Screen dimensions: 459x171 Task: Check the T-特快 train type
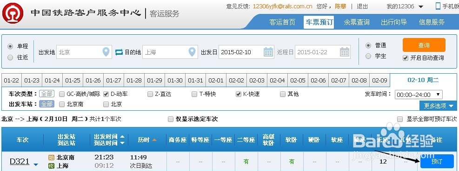194,94
